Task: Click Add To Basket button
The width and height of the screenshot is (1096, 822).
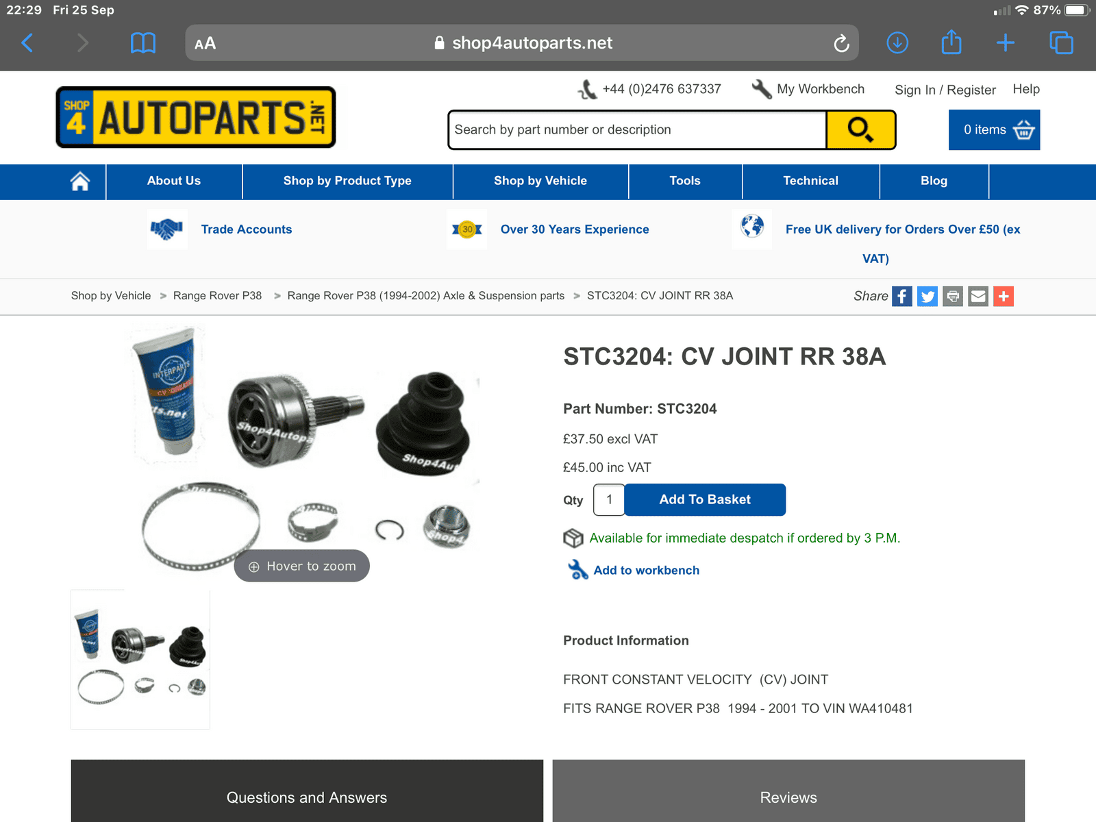Action: [705, 499]
